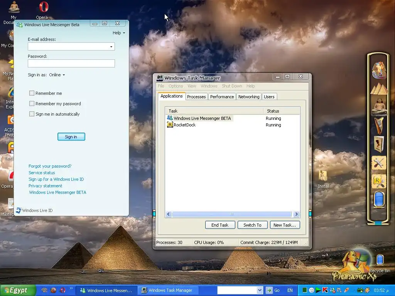395x296 pixels.
Task: Click the scroll left arrow in task list
Action: (x=169, y=214)
